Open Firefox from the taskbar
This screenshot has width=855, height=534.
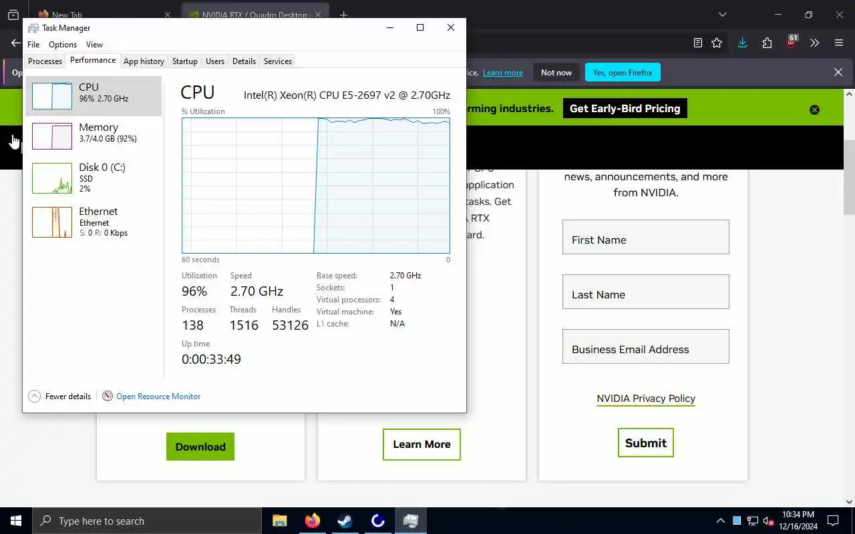(313, 521)
